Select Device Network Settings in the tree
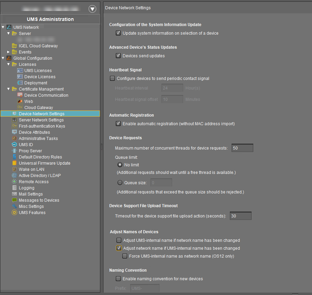 click(41, 114)
